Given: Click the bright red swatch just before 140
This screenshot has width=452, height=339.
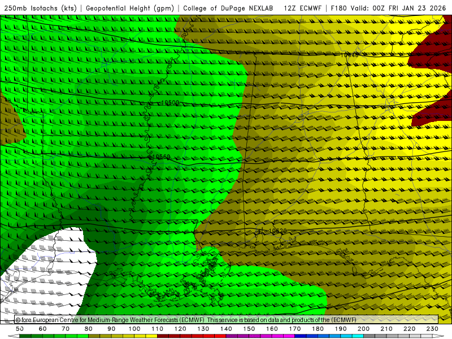Looking at the screenshot, I should point(220,336).
